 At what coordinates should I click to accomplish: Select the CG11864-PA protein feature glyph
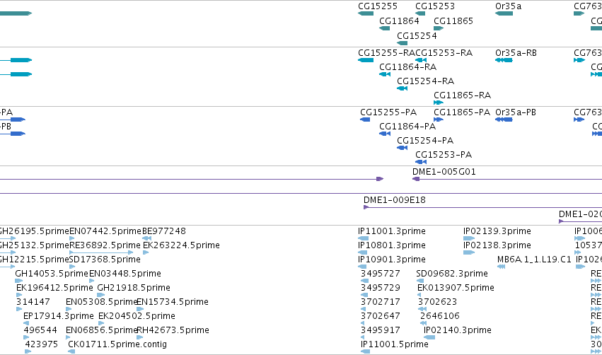(x=385, y=134)
